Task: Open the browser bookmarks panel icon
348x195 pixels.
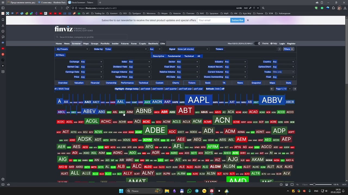Action: 3,20
